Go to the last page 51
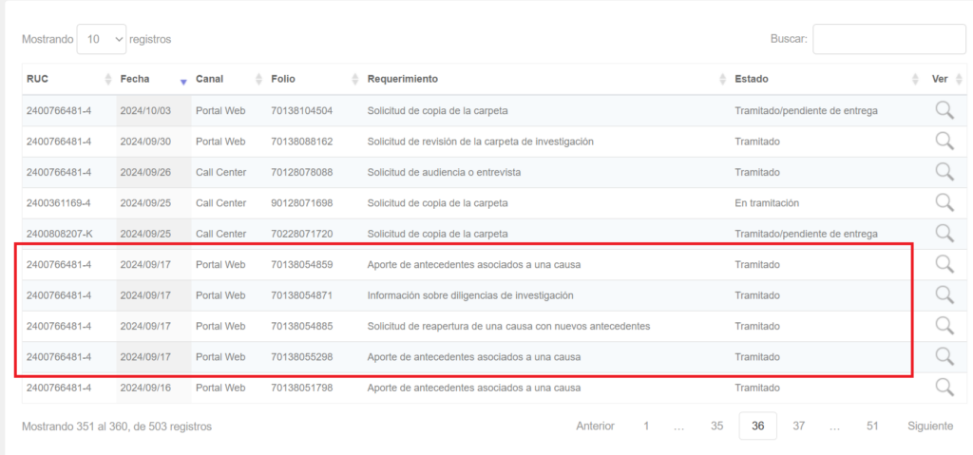The height and width of the screenshot is (455, 973). pyautogui.click(x=871, y=427)
